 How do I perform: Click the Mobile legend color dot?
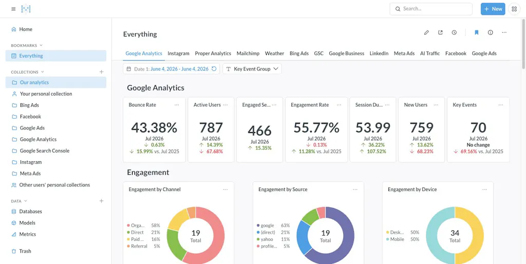[x=387, y=239]
